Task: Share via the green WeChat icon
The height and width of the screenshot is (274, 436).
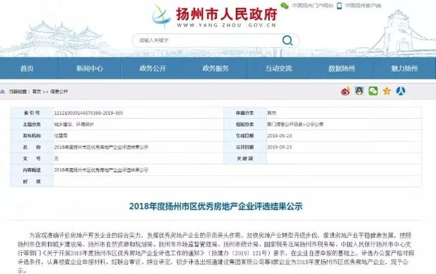Action: point(373,91)
